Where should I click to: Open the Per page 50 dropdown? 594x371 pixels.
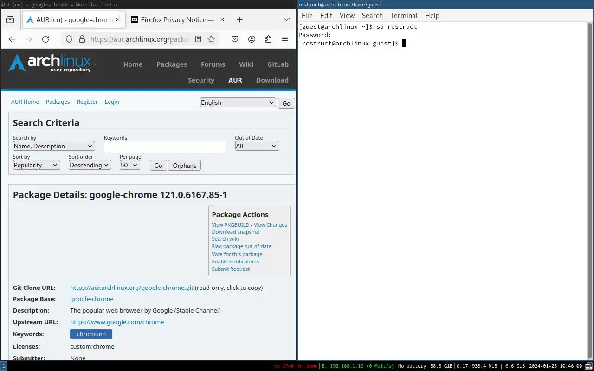(130, 165)
